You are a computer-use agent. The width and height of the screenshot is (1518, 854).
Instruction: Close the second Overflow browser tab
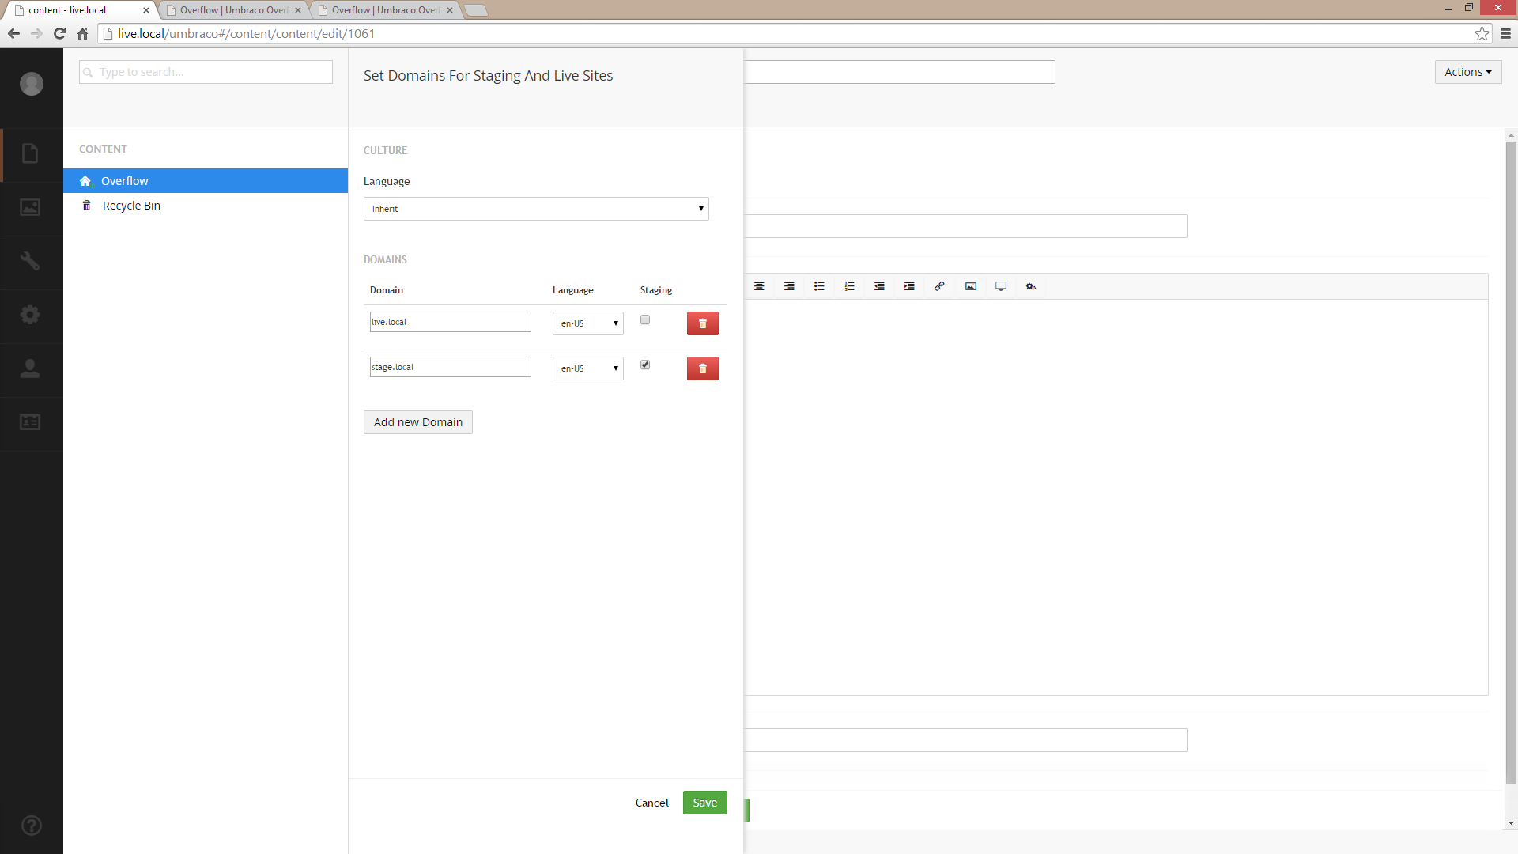pos(298,10)
